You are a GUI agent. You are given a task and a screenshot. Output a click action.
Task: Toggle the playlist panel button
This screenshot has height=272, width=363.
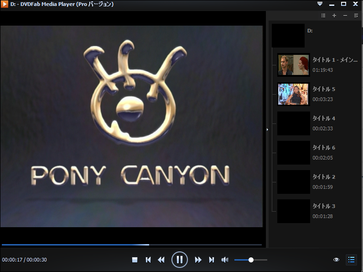point(352,260)
